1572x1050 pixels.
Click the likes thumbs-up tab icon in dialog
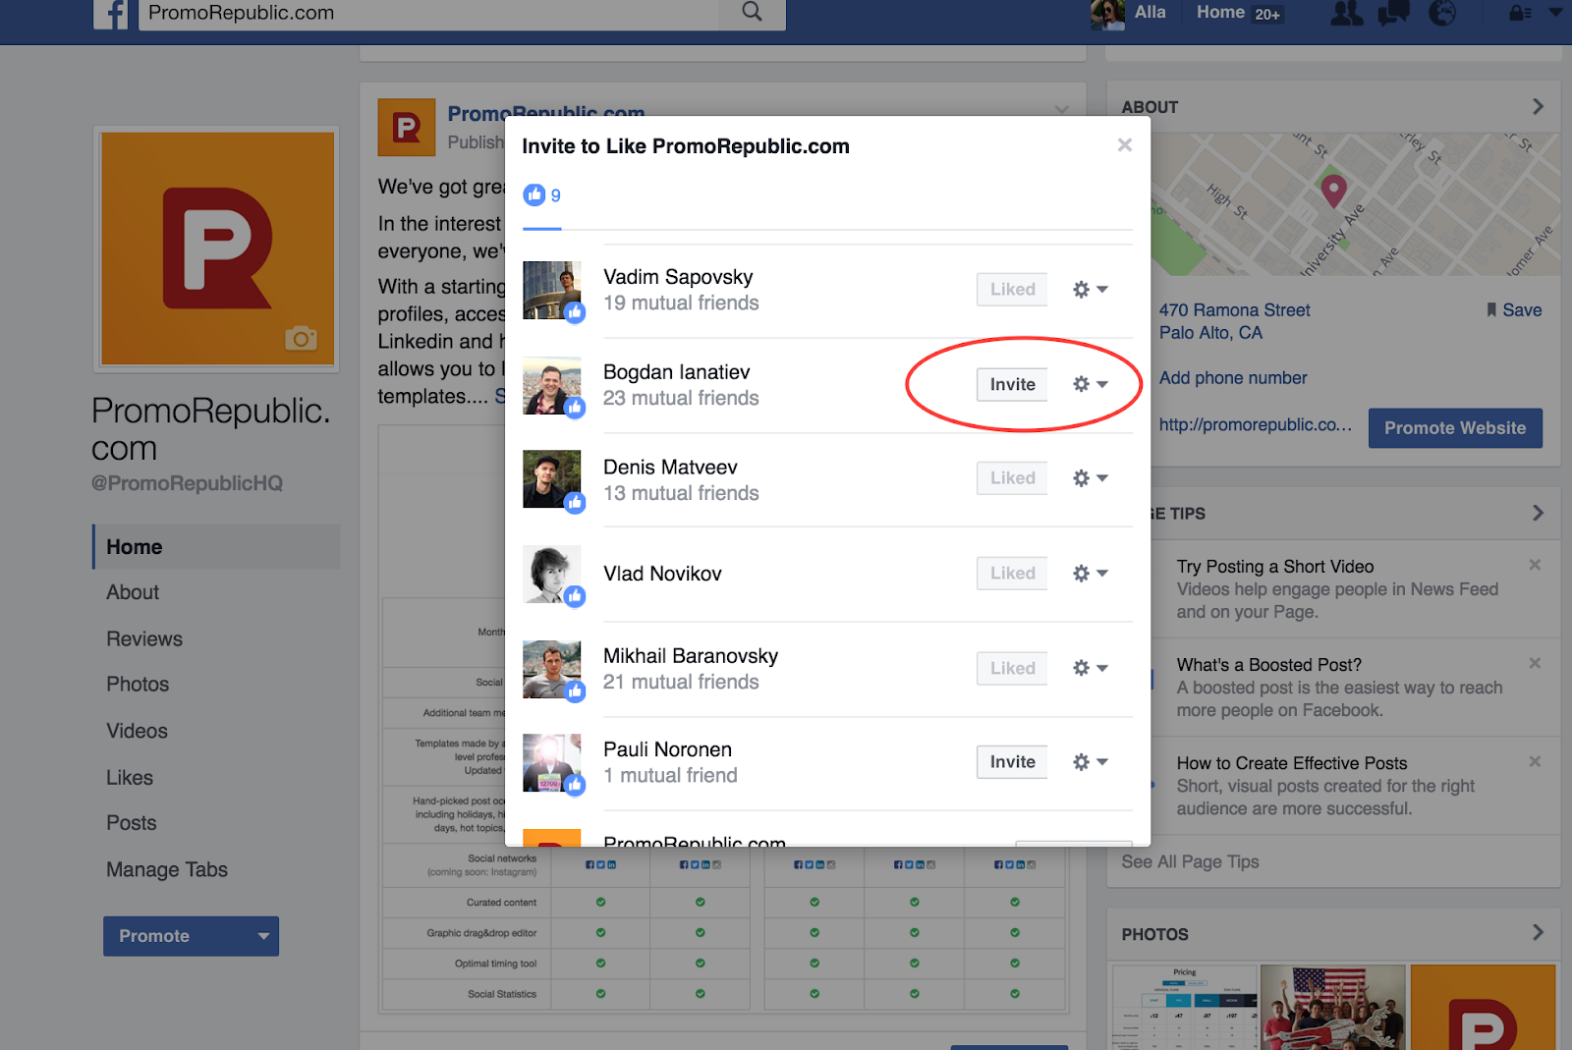point(534,194)
